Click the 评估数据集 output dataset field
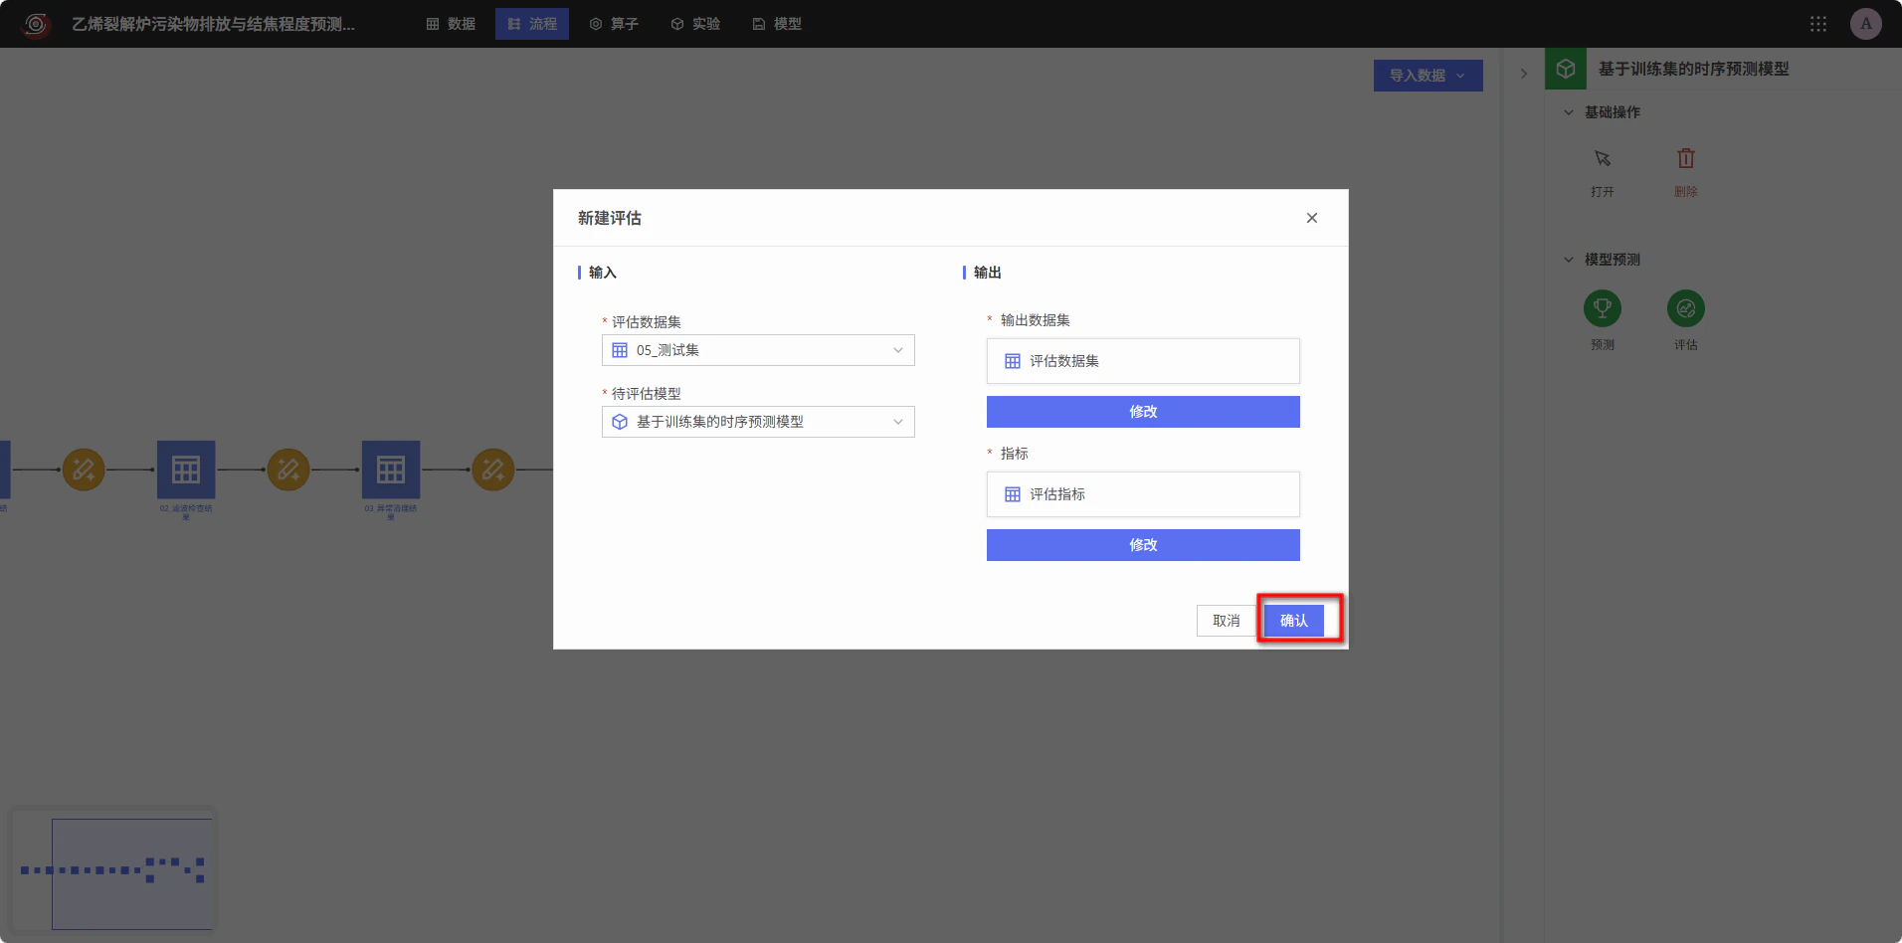 click(1143, 361)
